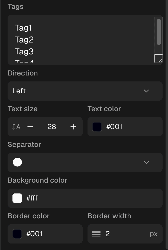This screenshot has height=250, width=168.
Task: Open the Direction dropdown set to Left
Action: coord(85,91)
